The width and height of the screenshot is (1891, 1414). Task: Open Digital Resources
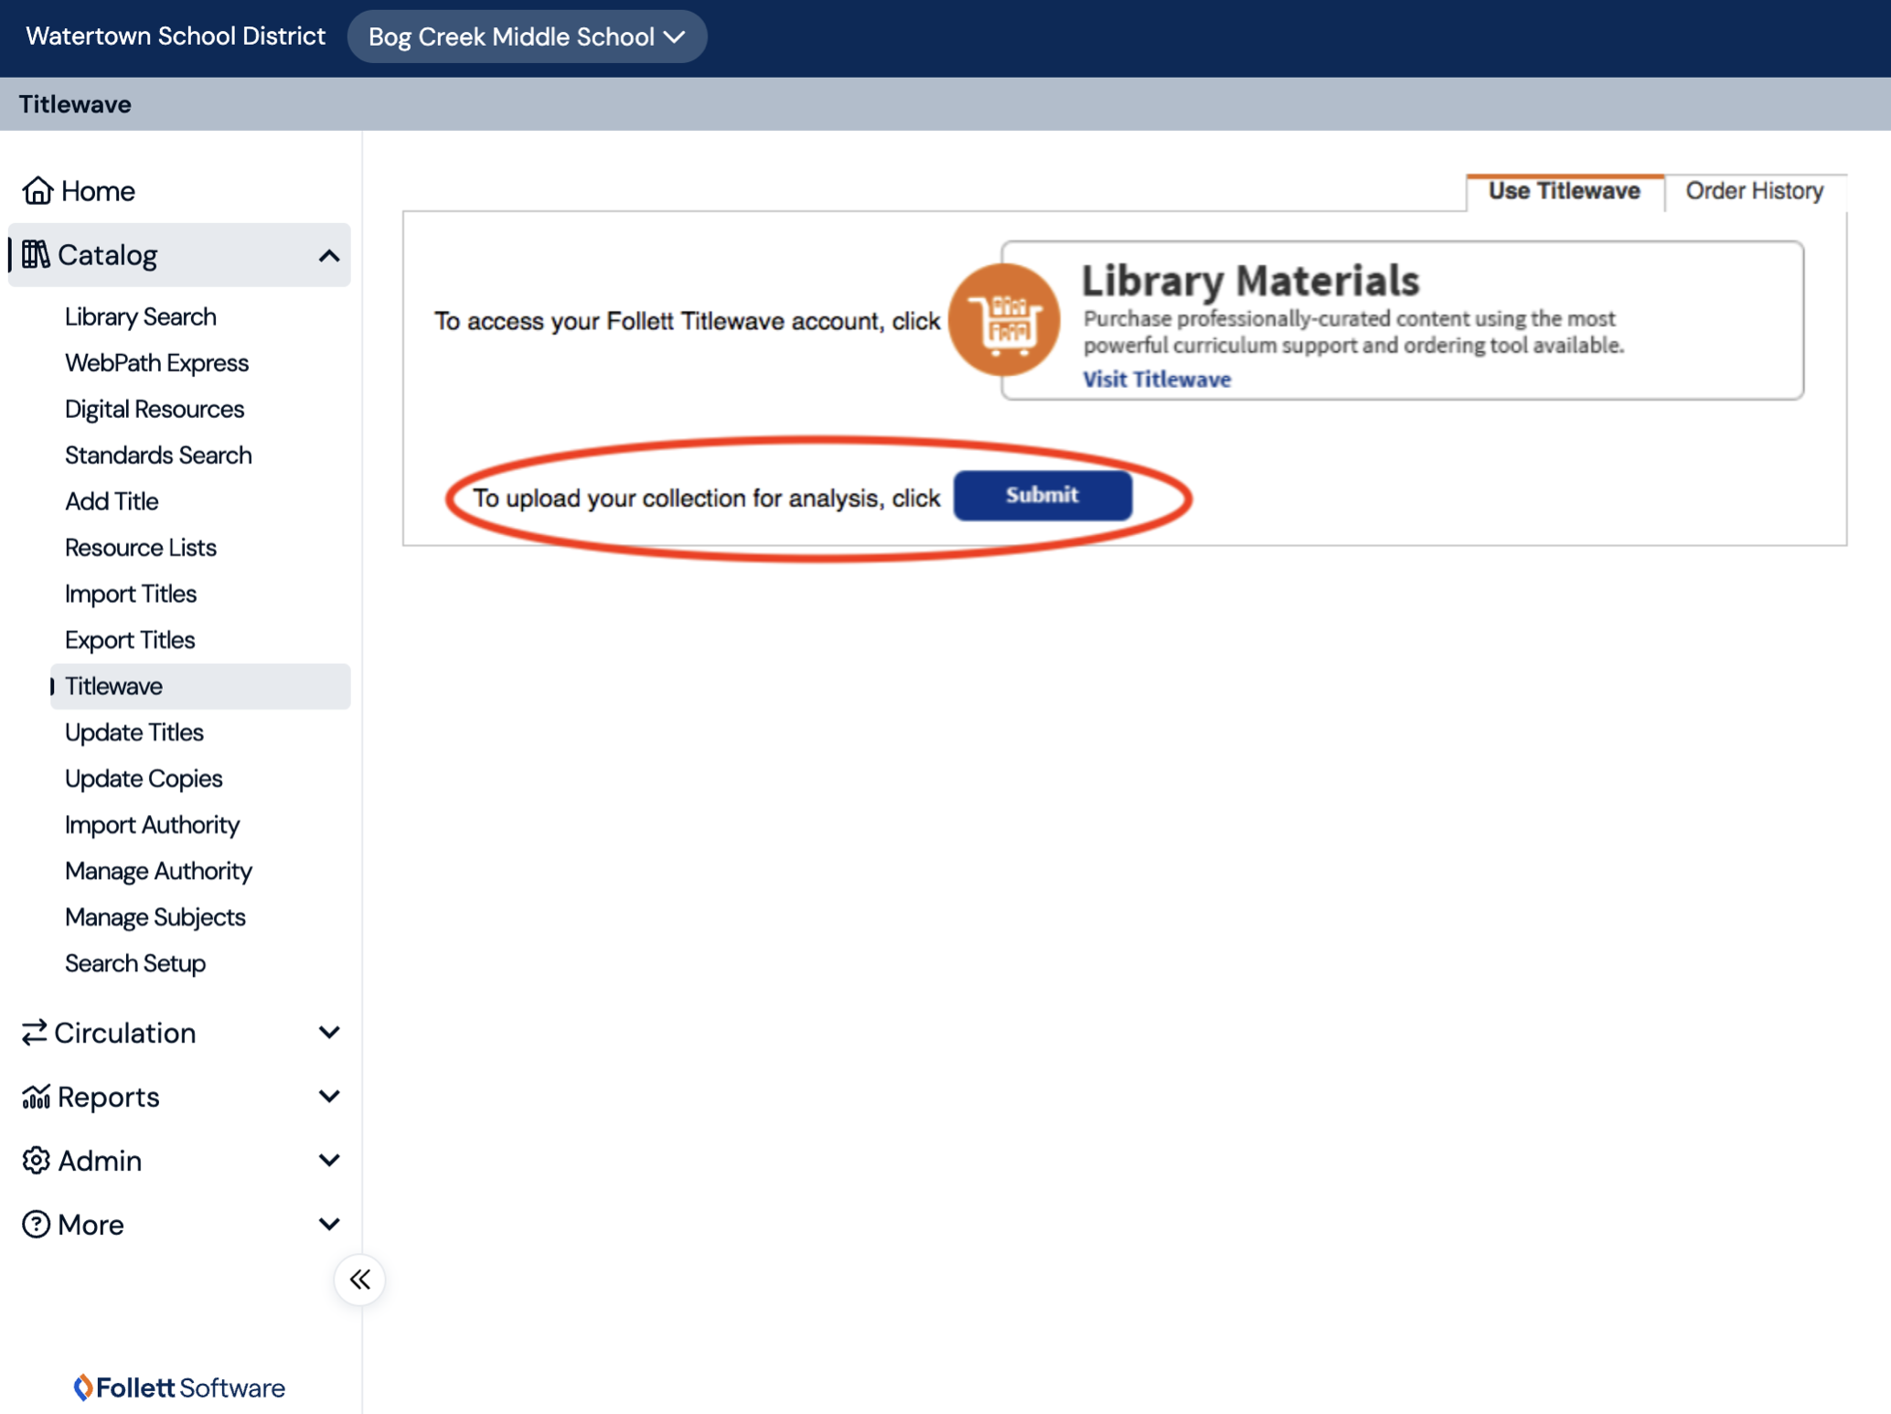(155, 409)
